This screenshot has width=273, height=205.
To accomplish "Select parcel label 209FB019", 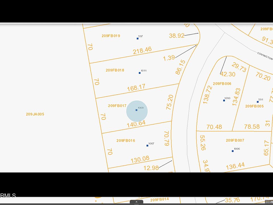I will 111,36.
